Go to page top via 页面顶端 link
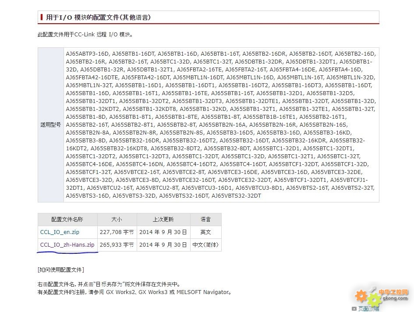 click(368, 308)
